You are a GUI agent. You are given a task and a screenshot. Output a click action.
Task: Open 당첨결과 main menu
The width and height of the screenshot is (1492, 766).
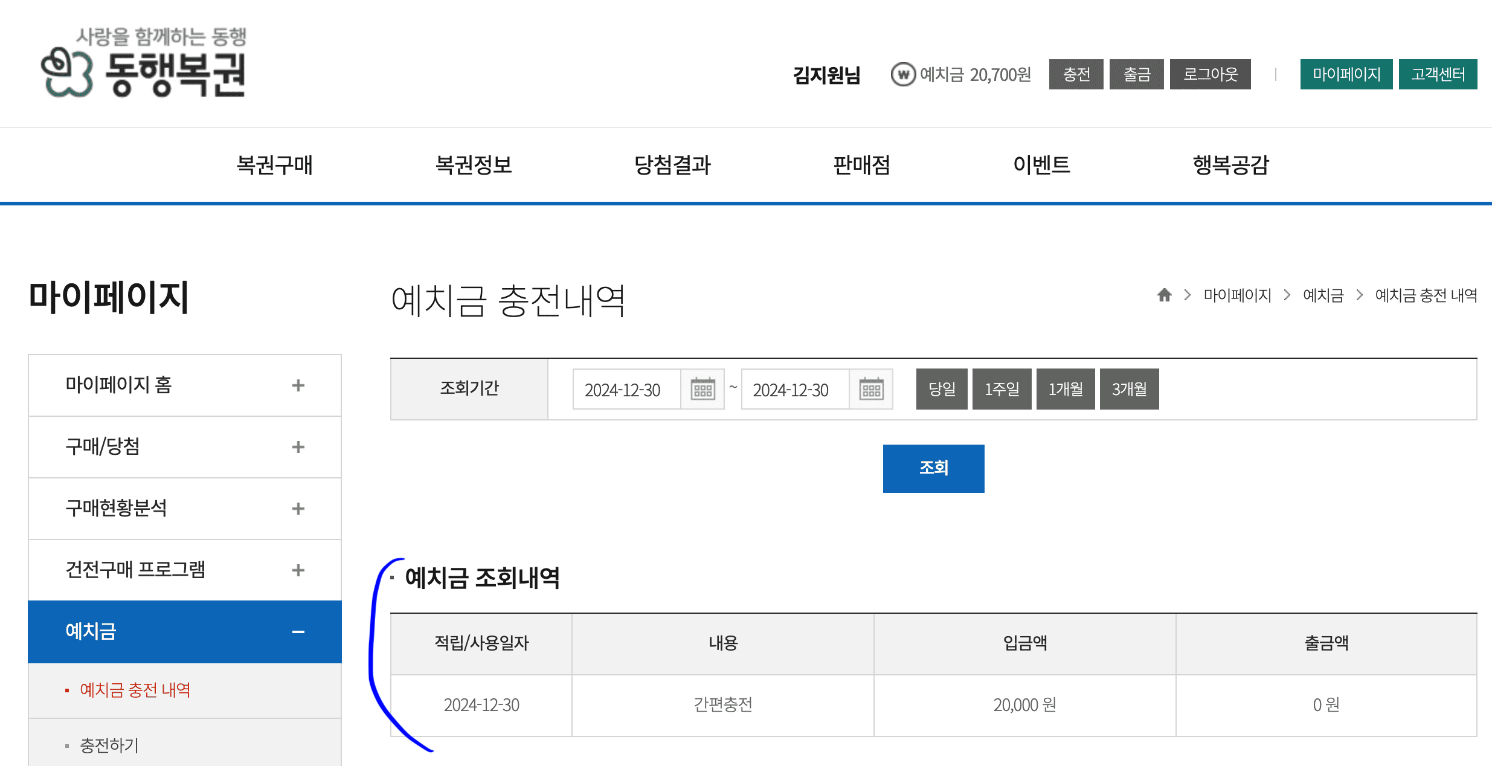coord(672,165)
